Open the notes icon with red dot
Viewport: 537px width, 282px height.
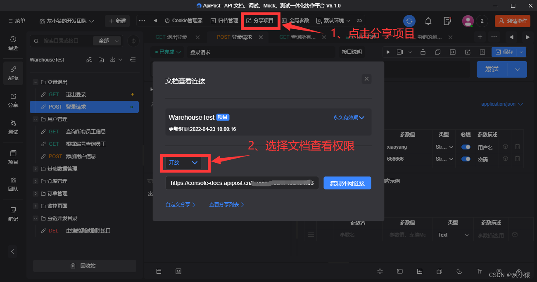(x=447, y=21)
